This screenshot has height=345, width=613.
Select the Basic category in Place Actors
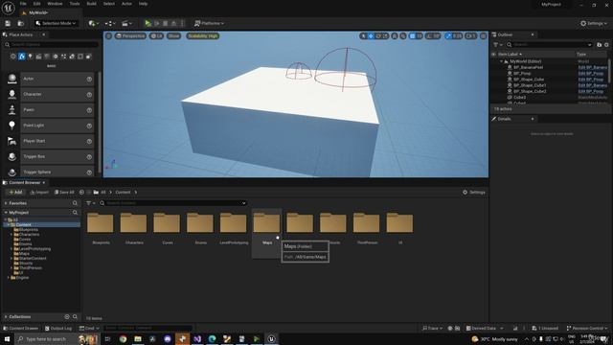[22, 57]
